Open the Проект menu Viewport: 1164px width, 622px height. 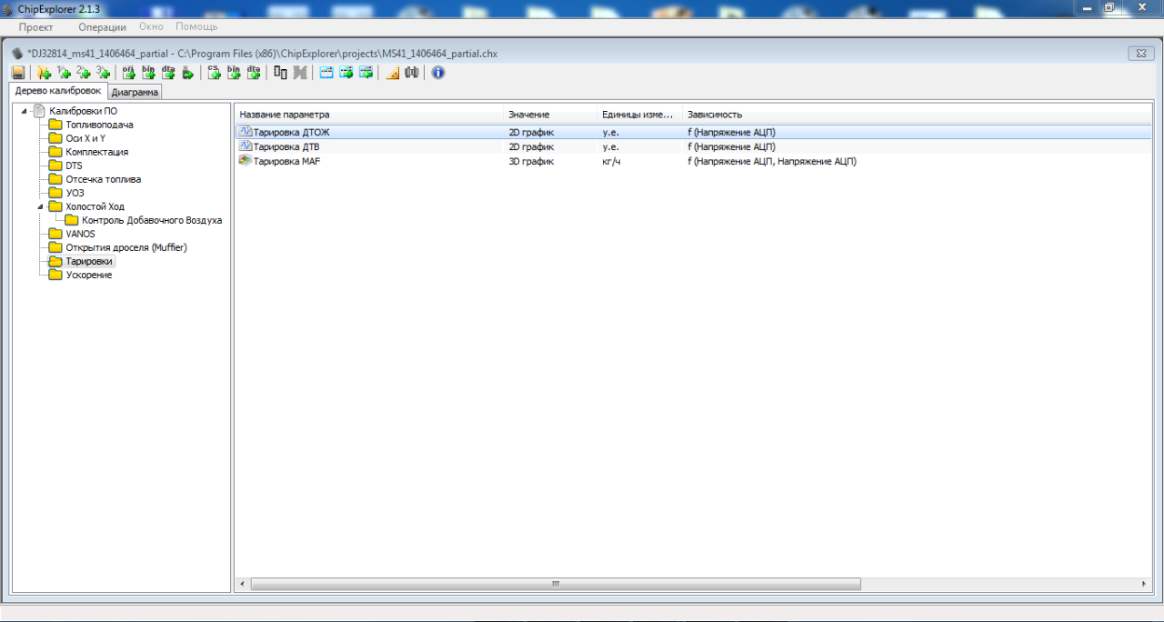coord(36,27)
